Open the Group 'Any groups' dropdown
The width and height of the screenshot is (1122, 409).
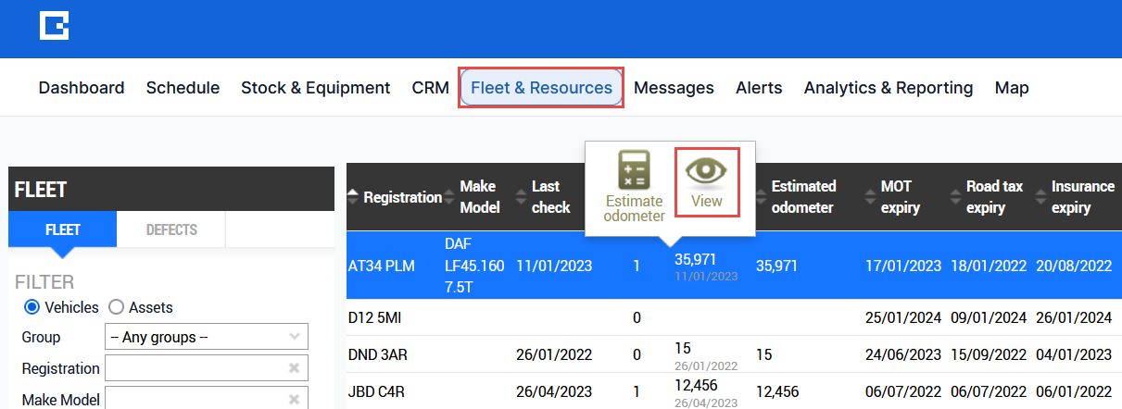(206, 337)
